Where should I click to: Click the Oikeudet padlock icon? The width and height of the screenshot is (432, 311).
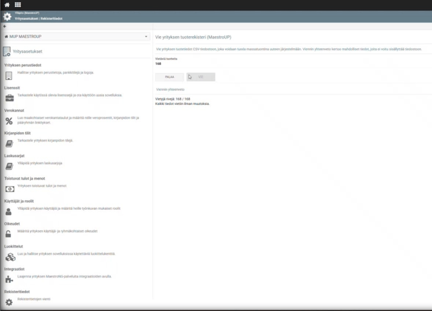(8, 234)
